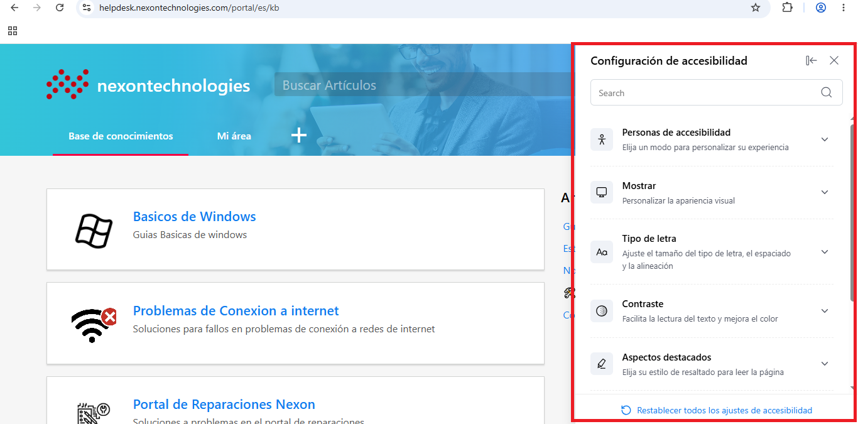Click the Windows logo icon of Basicos de Windows
858x424 pixels.
[x=94, y=230]
